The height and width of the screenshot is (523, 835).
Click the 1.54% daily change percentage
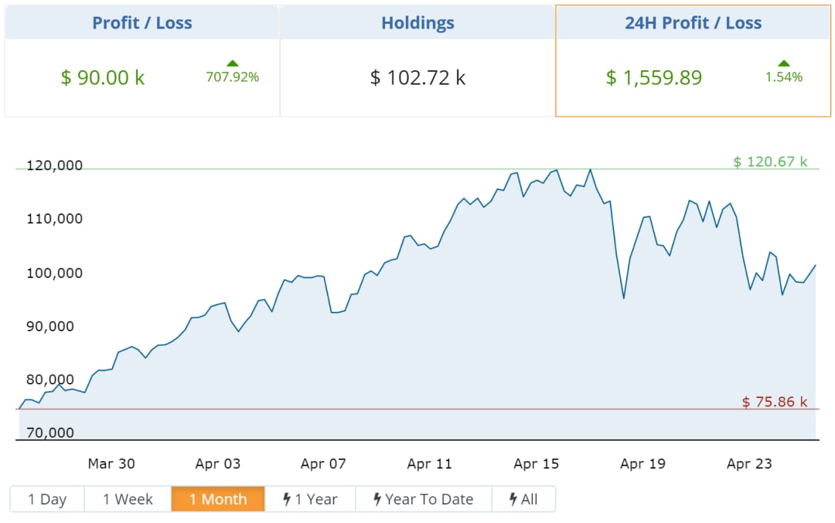coord(784,77)
